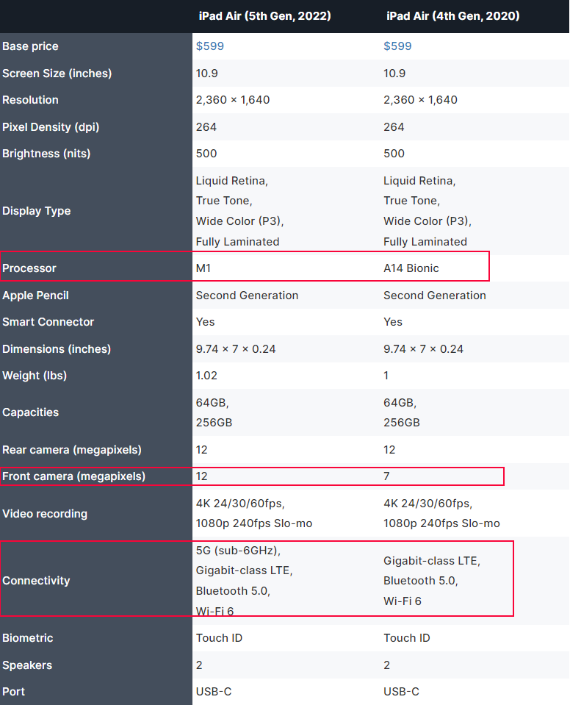This screenshot has width=570, height=705.
Task: Select the A14 Bionic processor cell
Action: [x=411, y=268]
